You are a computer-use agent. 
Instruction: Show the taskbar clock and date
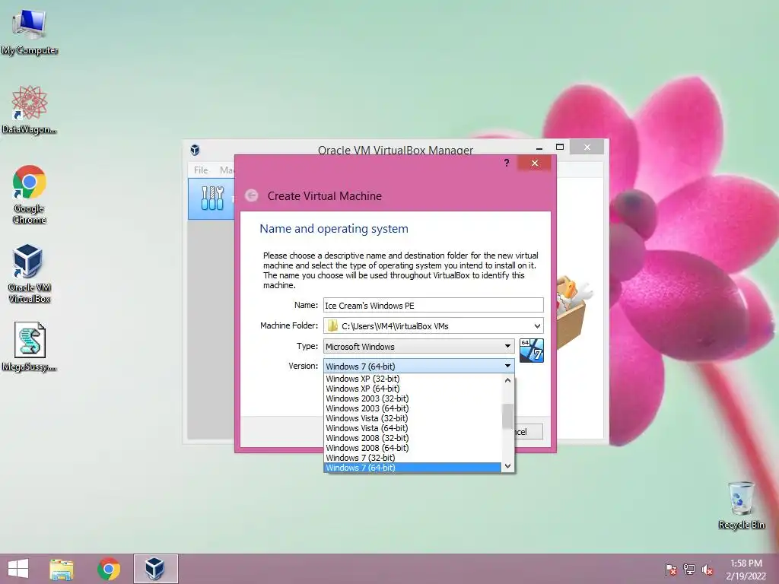coord(746,570)
